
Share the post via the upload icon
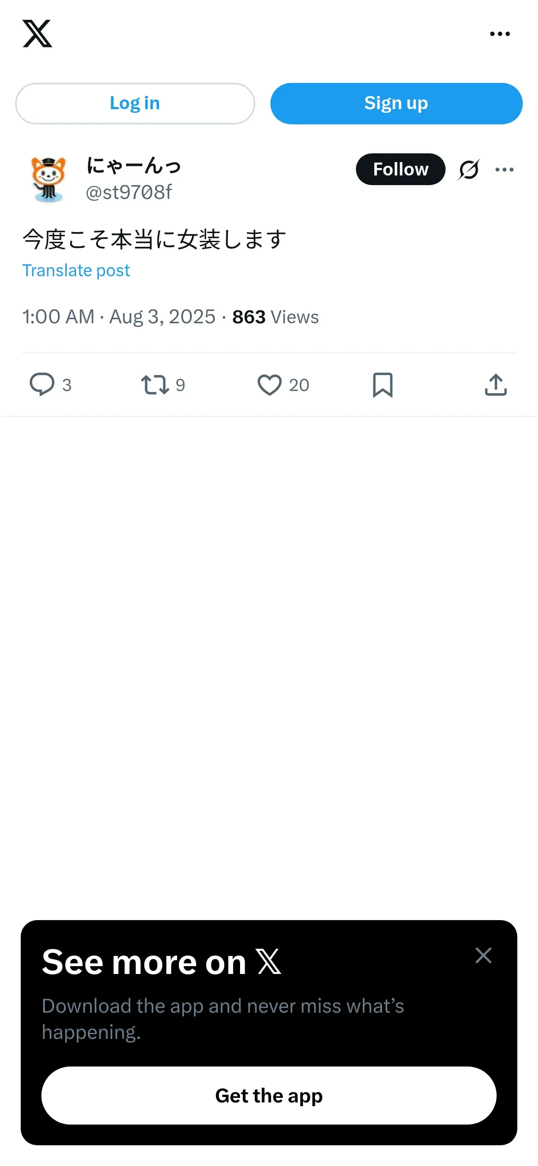[x=496, y=385]
